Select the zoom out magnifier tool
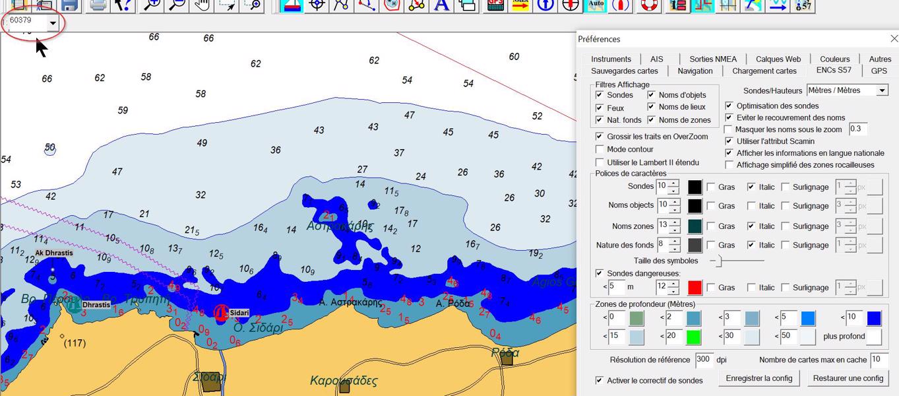This screenshot has width=899, height=396. (x=177, y=5)
